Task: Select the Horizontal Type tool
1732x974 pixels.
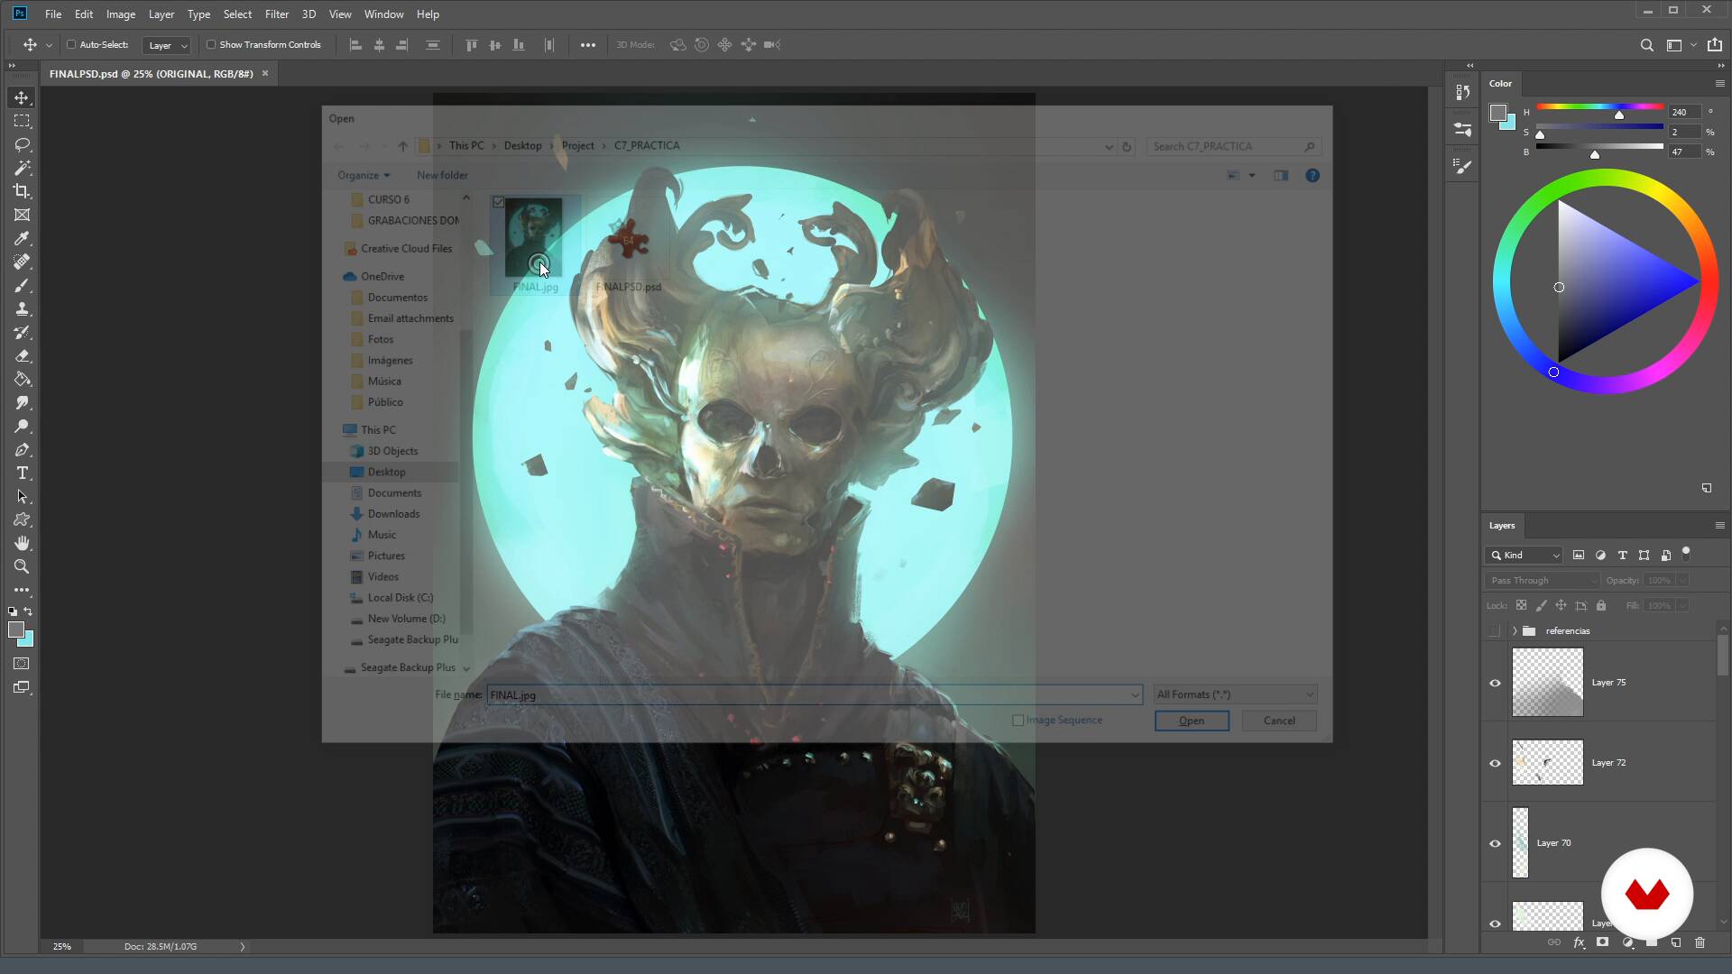Action: 23,473
